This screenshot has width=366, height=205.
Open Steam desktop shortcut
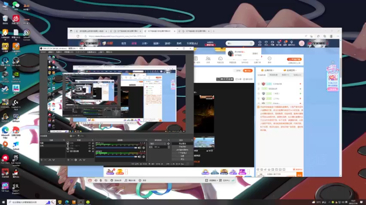[x=5, y=89]
